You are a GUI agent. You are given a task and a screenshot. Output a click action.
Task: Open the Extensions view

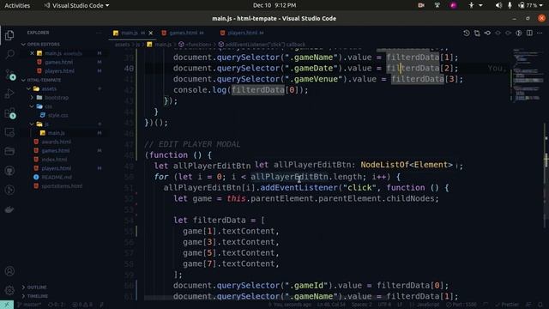9,113
